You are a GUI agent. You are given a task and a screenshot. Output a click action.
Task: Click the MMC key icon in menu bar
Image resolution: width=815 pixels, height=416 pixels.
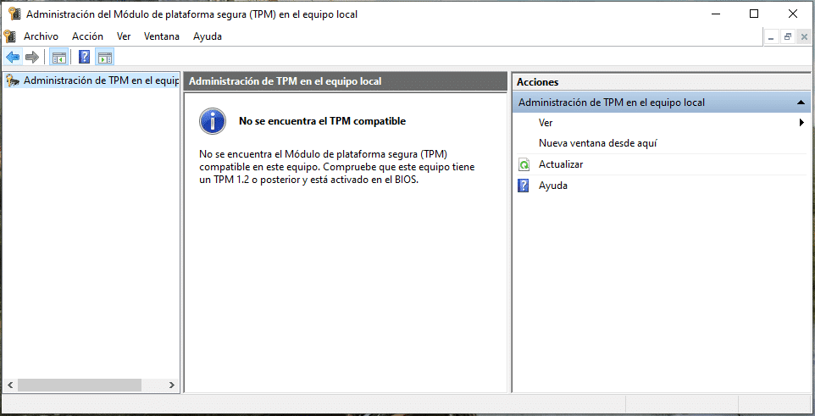(9, 36)
